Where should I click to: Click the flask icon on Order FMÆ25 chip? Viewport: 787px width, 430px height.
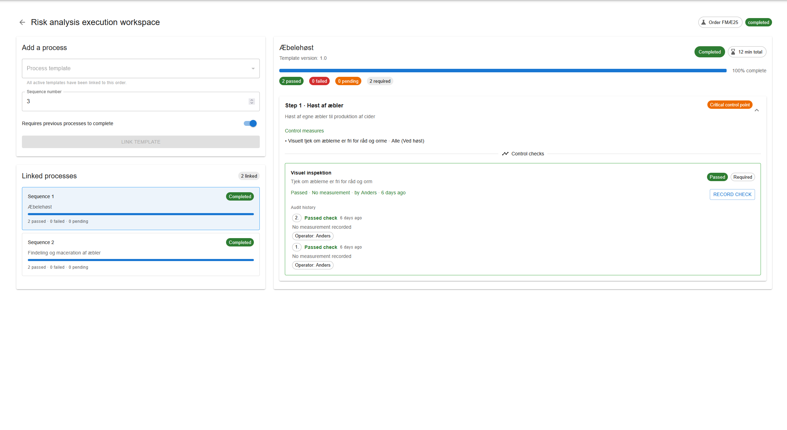point(704,22)
